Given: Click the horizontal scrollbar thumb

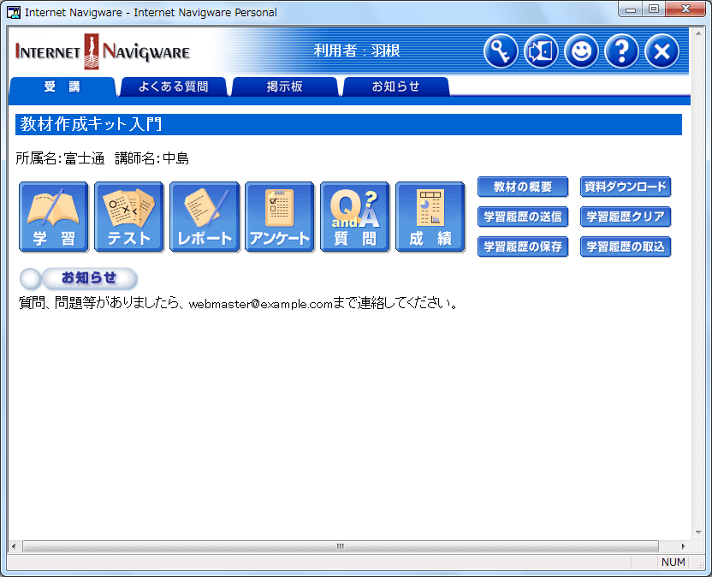Looking at the screenshot, I should [341, 546].
